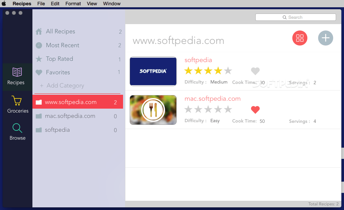This screenshot has height=210, width=344.
Task: Set the softpedia recipe rating to five stars
Action: click(228, 71)
